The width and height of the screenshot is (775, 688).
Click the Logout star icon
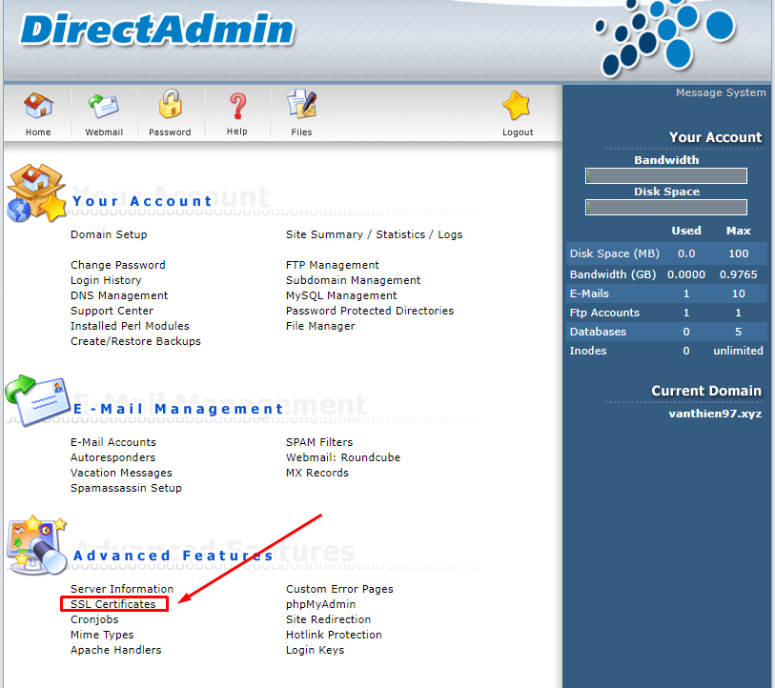(517, 107)
